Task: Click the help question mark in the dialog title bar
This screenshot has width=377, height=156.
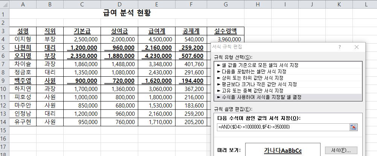Action: [x=339, y=47]
